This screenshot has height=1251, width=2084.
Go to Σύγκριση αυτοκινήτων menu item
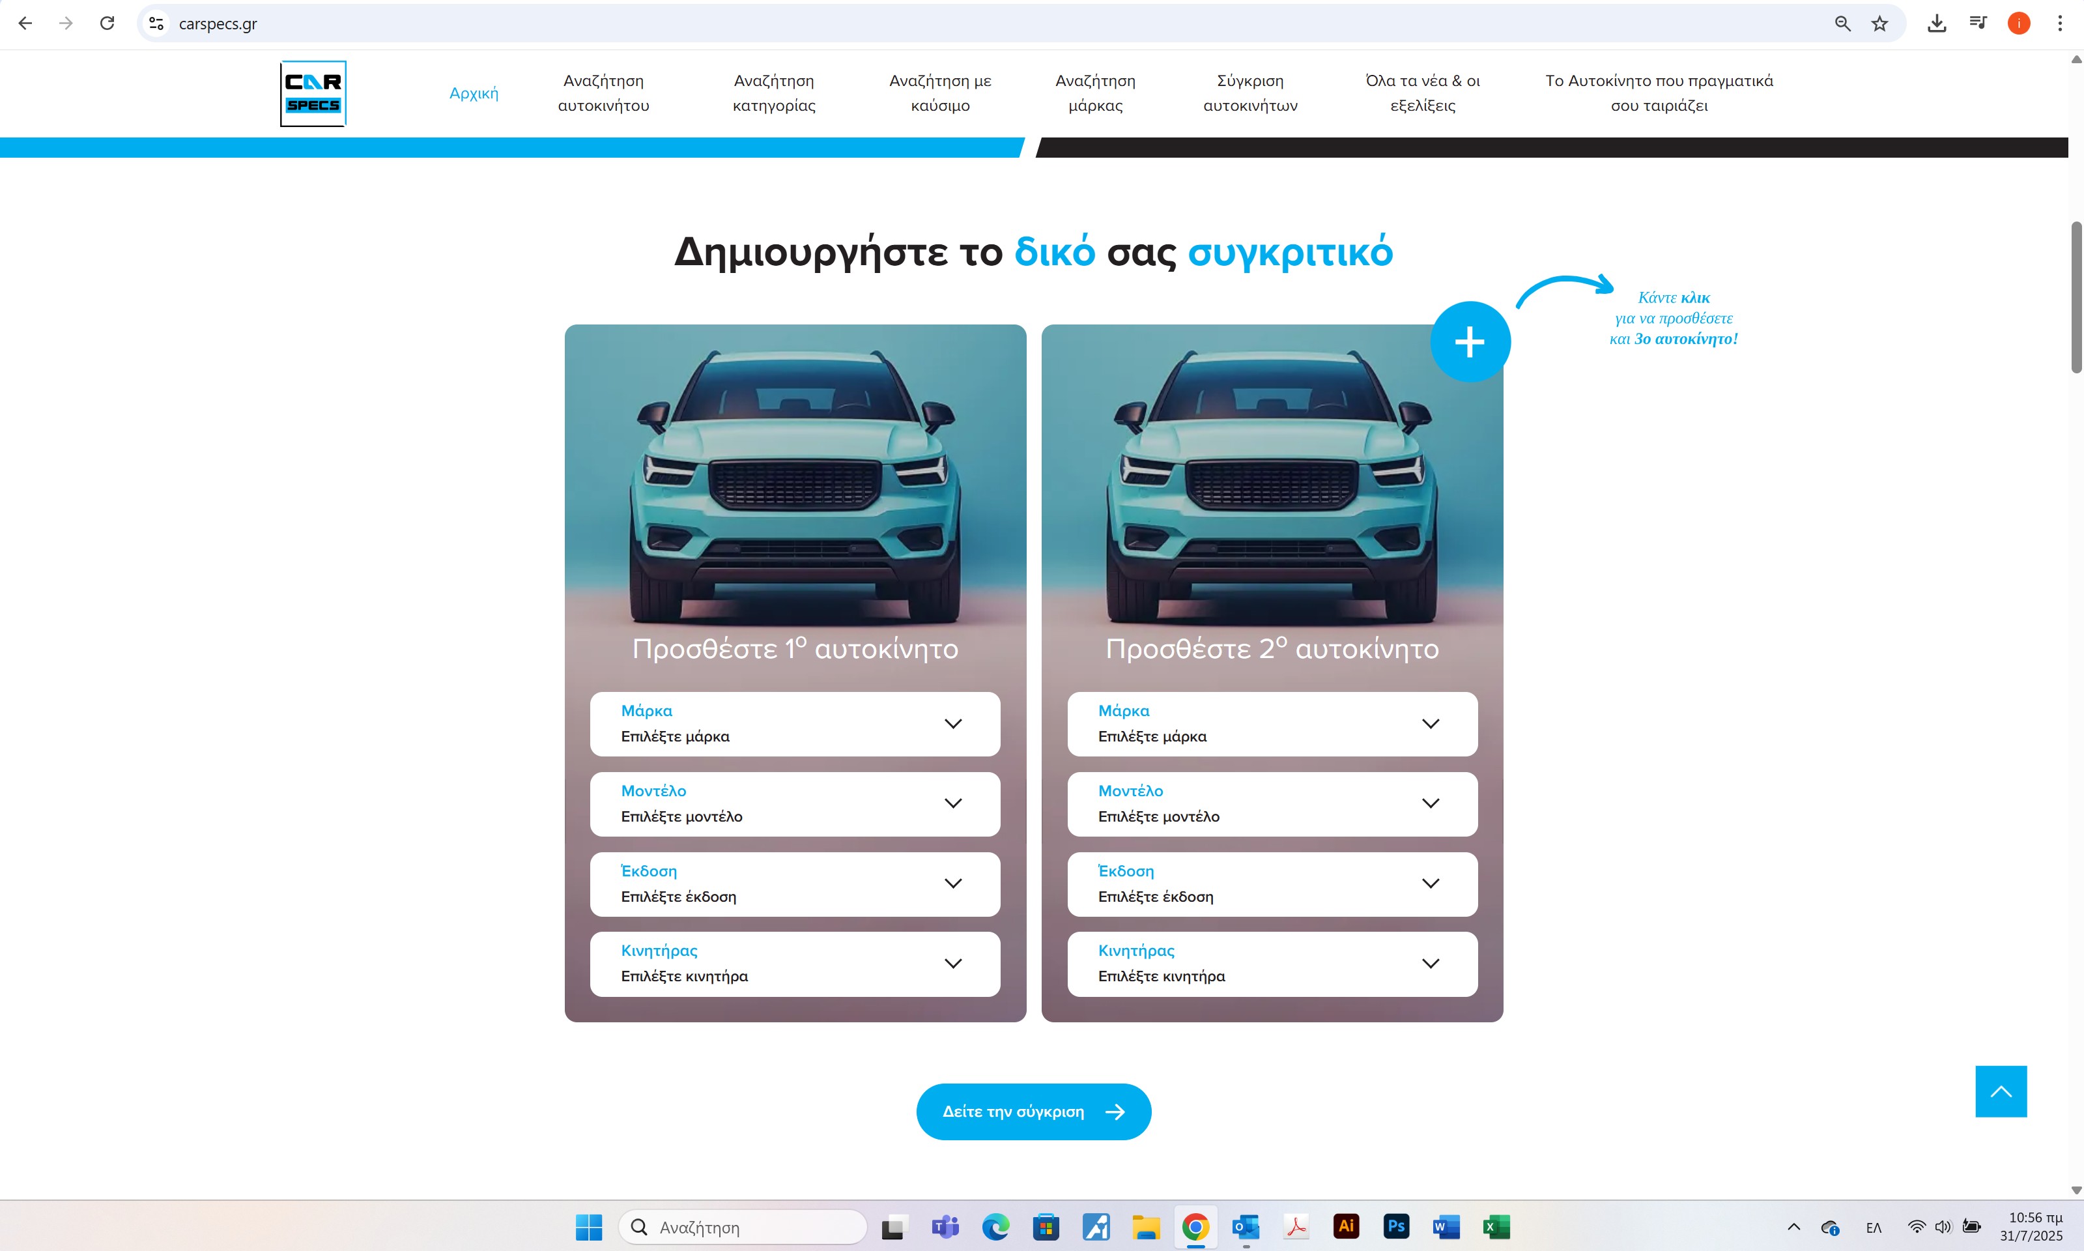pyautogui.click(x=1249, y=94)
